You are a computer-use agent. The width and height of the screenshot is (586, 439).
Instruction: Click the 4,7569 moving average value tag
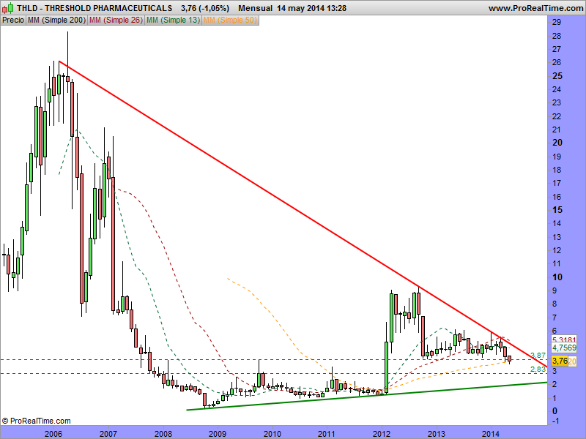click(x=564, y=348)
